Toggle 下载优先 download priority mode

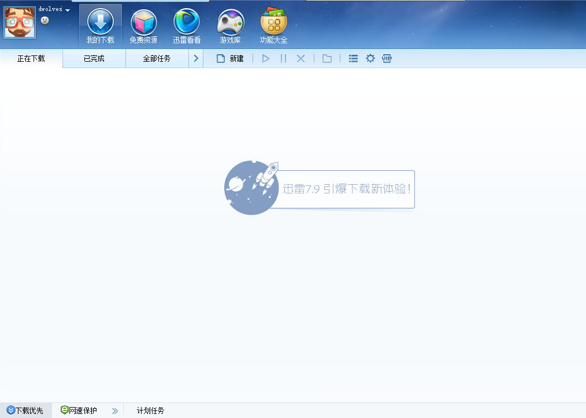point(25,410)
